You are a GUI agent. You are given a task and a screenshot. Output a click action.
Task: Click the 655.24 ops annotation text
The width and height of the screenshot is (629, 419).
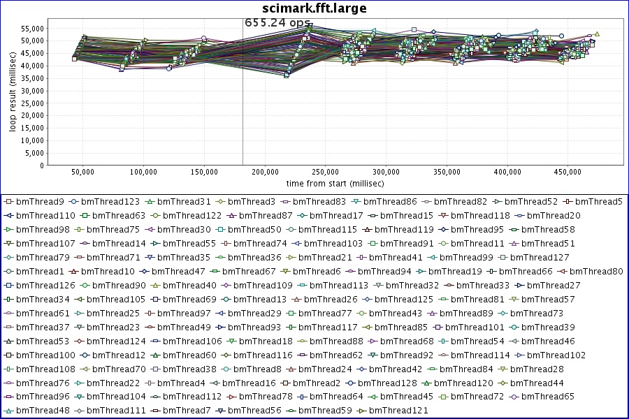click(x=277, y=22)
